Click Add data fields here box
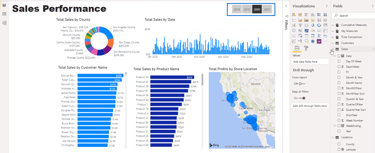The width and height of the screenshot is (375, 153). (x=310, y=62)
